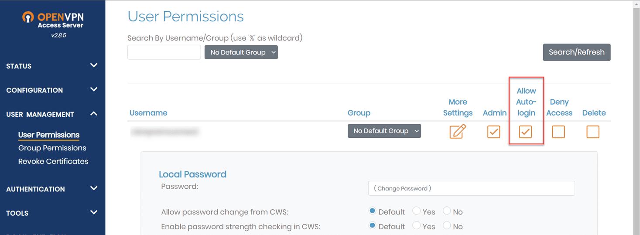Toggle the Allow Auto-login checkbox
Viewport: 640px width, 235px height.
(525, 132)
